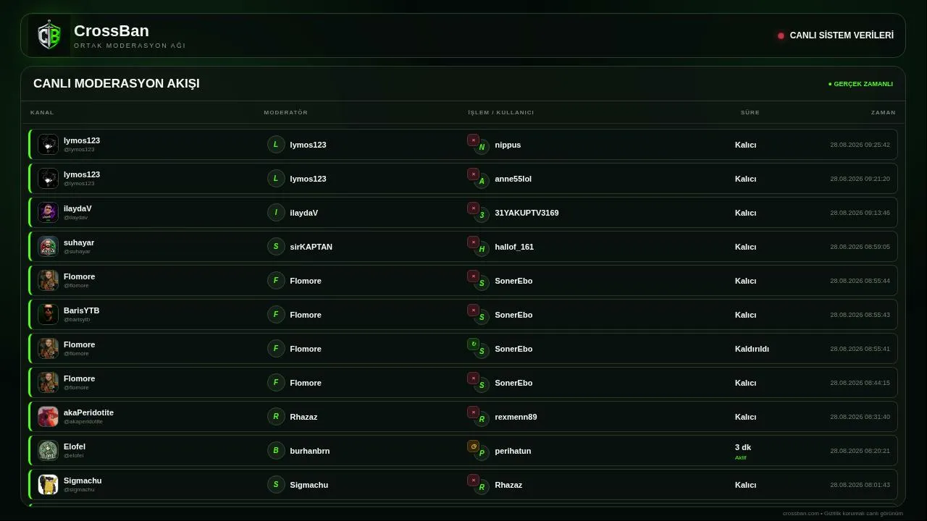The width and height of the screenshot is (927, 521).
Task: Open the suhayar channel avatar
Action: [48, 247]
